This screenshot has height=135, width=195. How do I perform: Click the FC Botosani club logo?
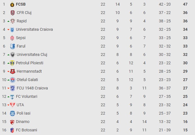[x=12, y=130]
